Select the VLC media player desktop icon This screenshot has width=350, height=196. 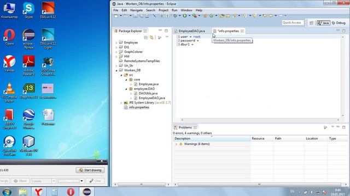pyautogui.click(x=9, y=93)
